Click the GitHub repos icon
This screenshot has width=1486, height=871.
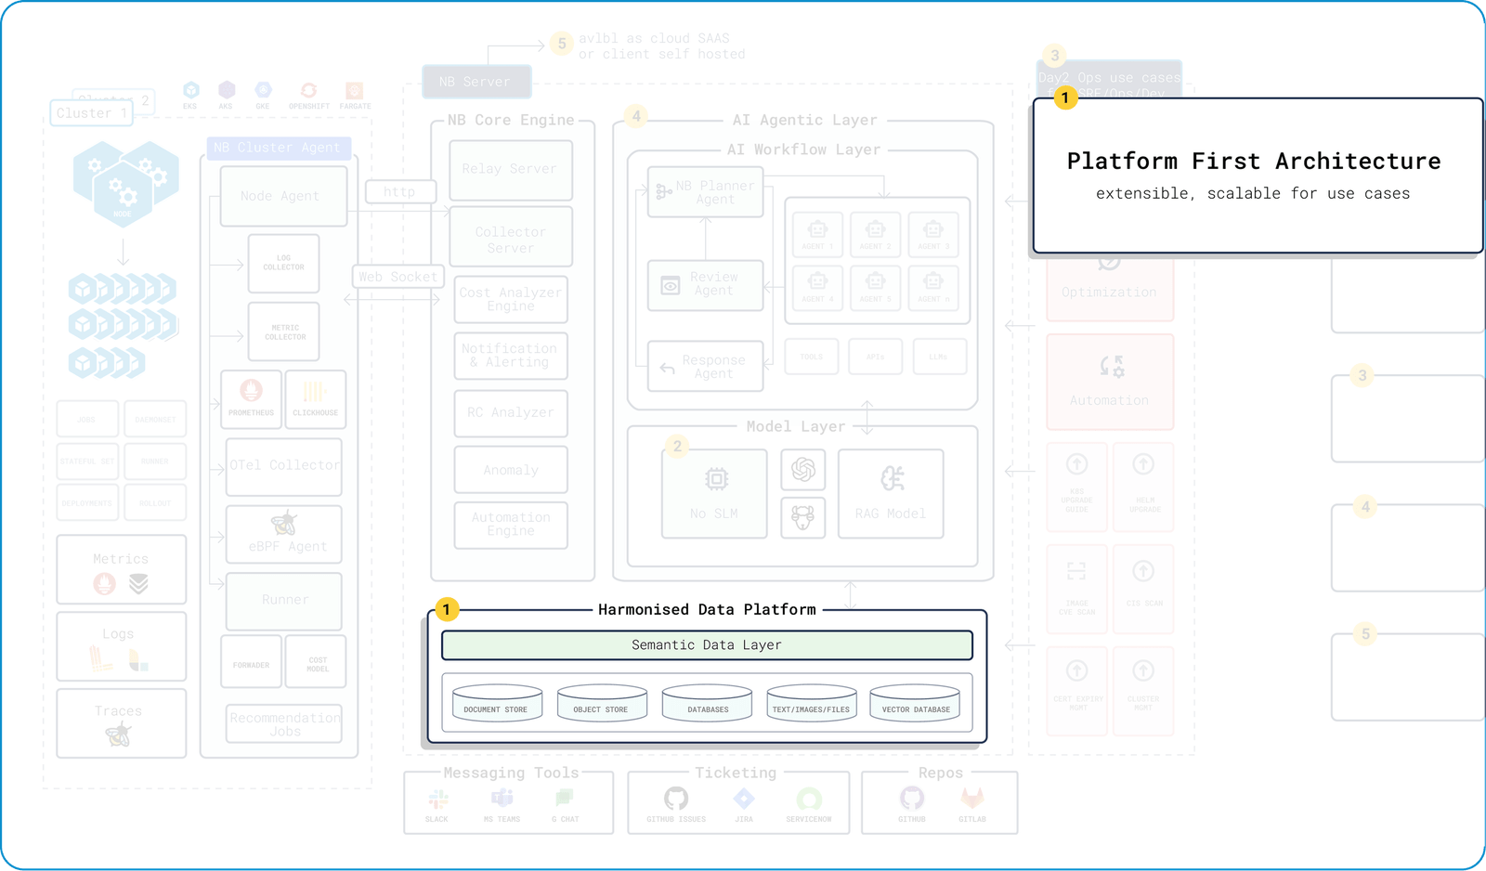912,799
